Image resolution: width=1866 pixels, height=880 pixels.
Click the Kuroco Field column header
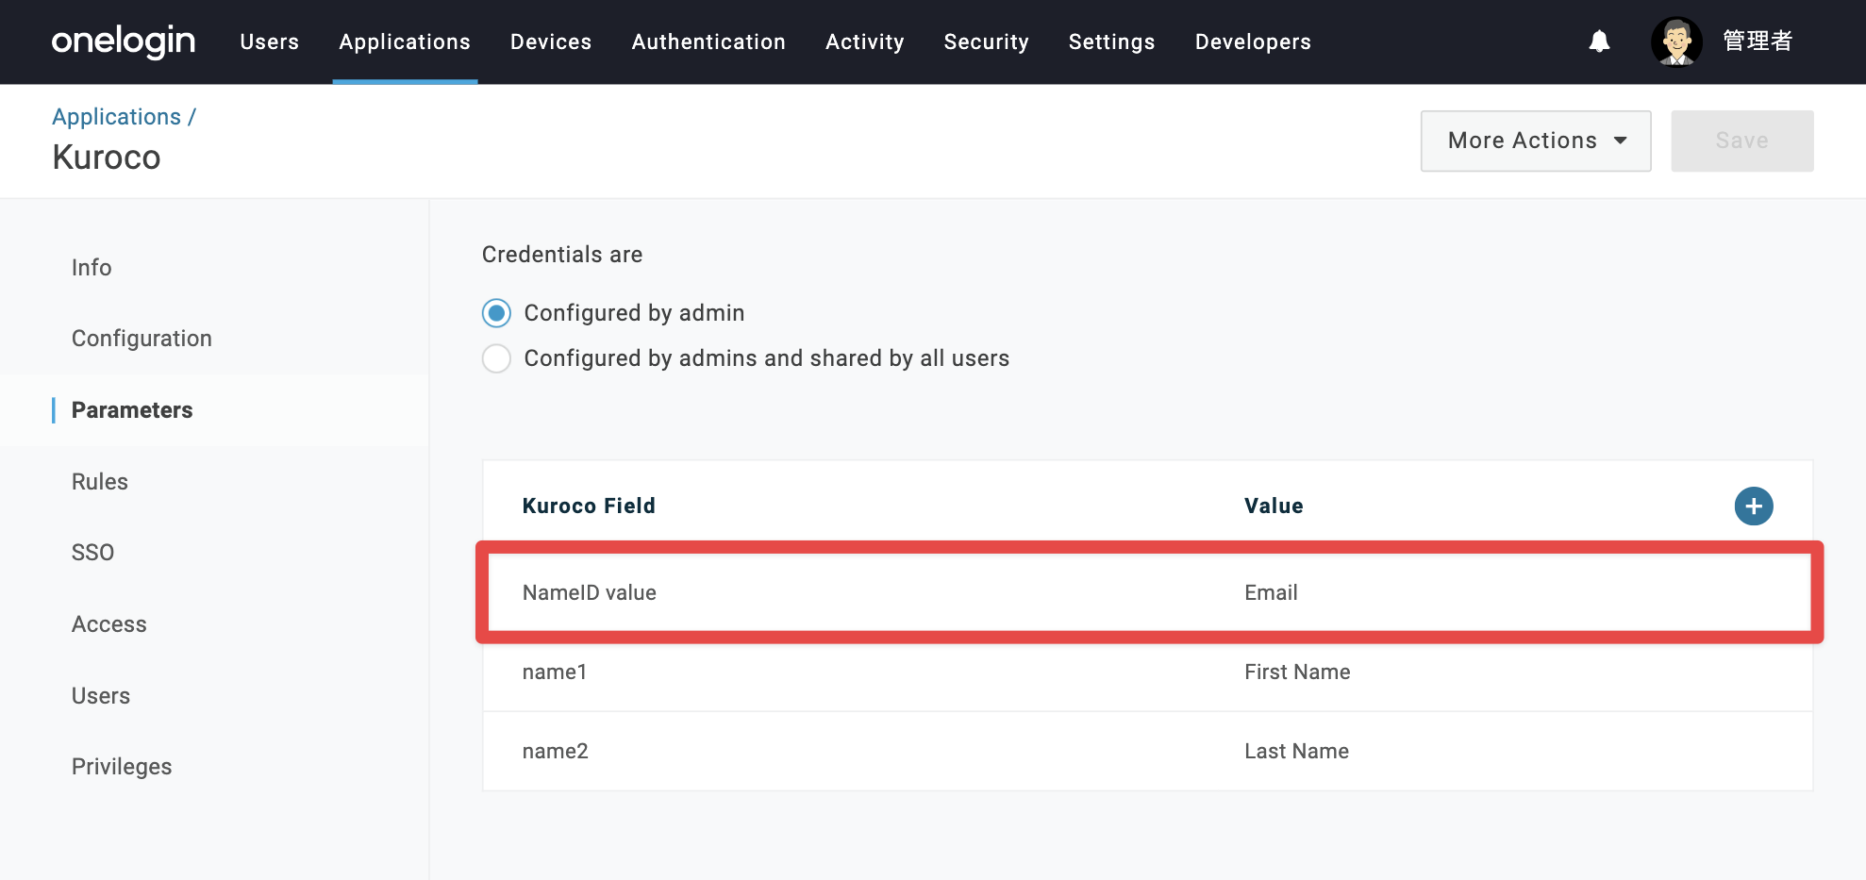(589, 506)
